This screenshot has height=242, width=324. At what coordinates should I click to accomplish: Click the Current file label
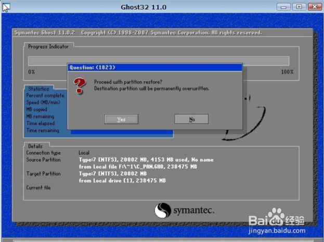pos(38,187)
